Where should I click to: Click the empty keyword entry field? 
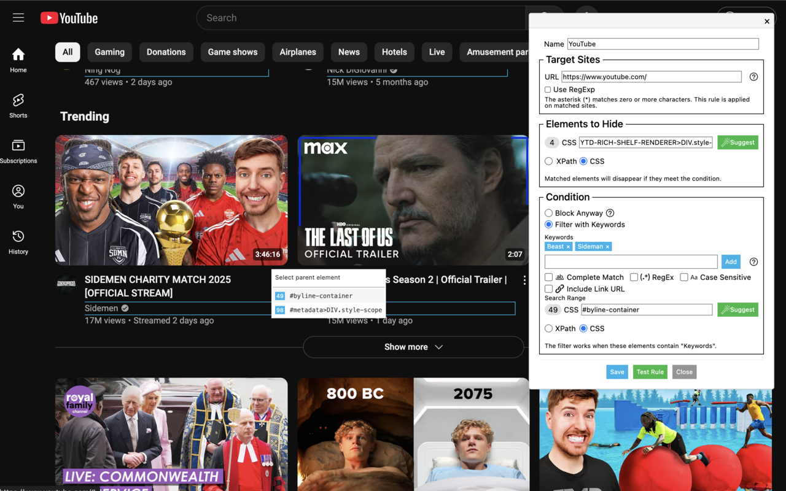click(x=631, y=261)
